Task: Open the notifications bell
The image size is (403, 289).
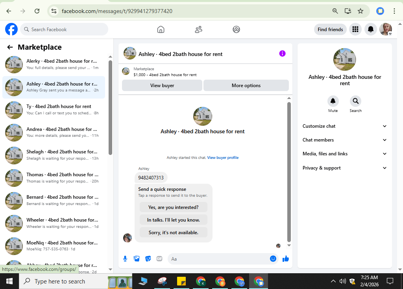Action: point(370,29)
